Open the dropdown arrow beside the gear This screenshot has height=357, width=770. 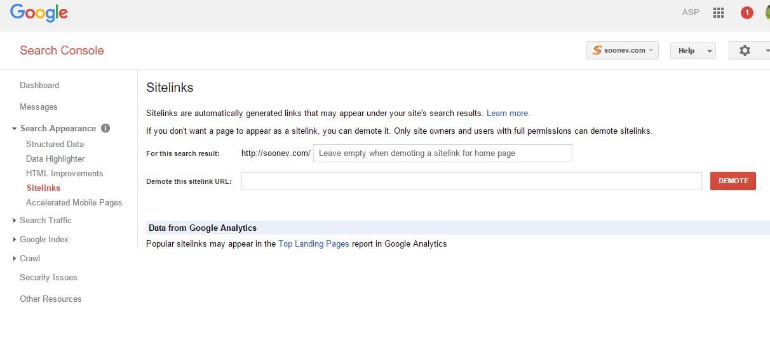point(767,50)
